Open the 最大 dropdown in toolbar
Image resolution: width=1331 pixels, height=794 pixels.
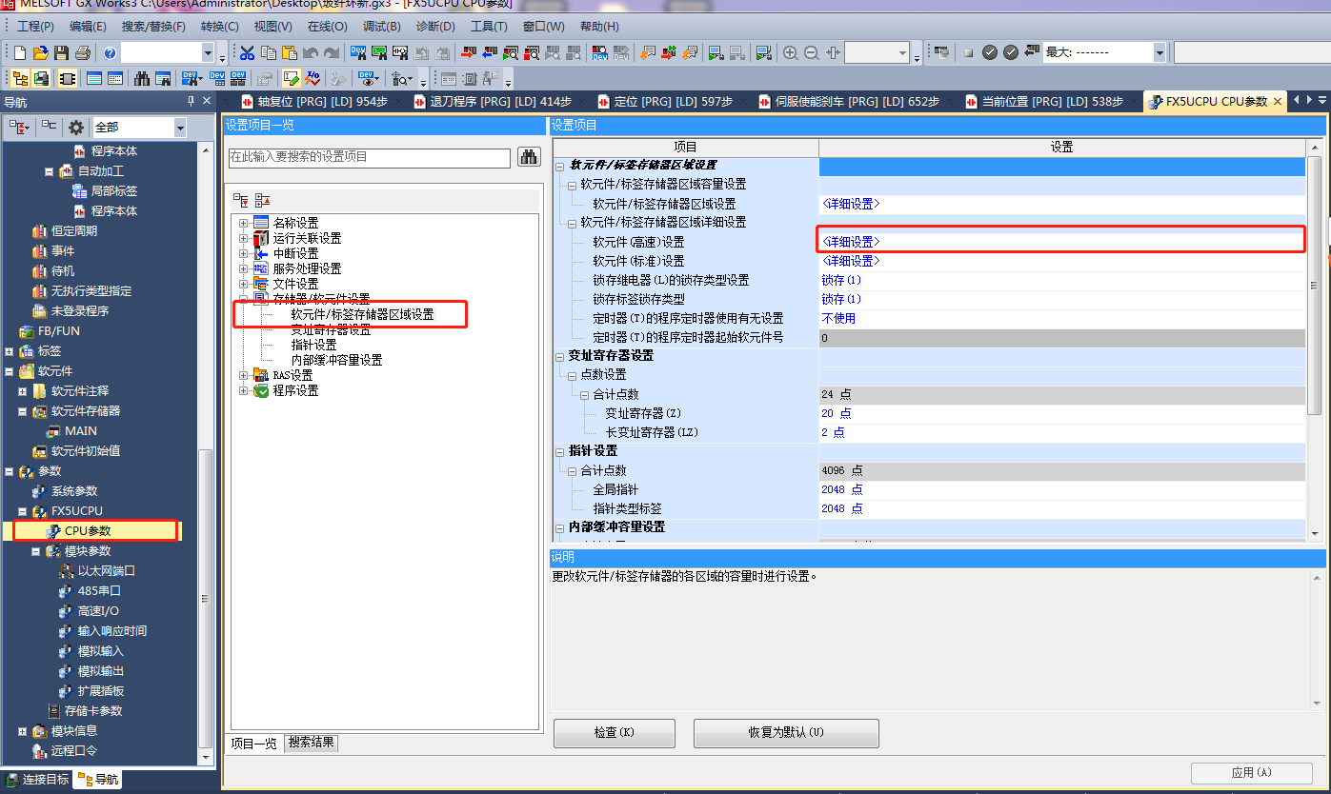[x=1160, y=52]
